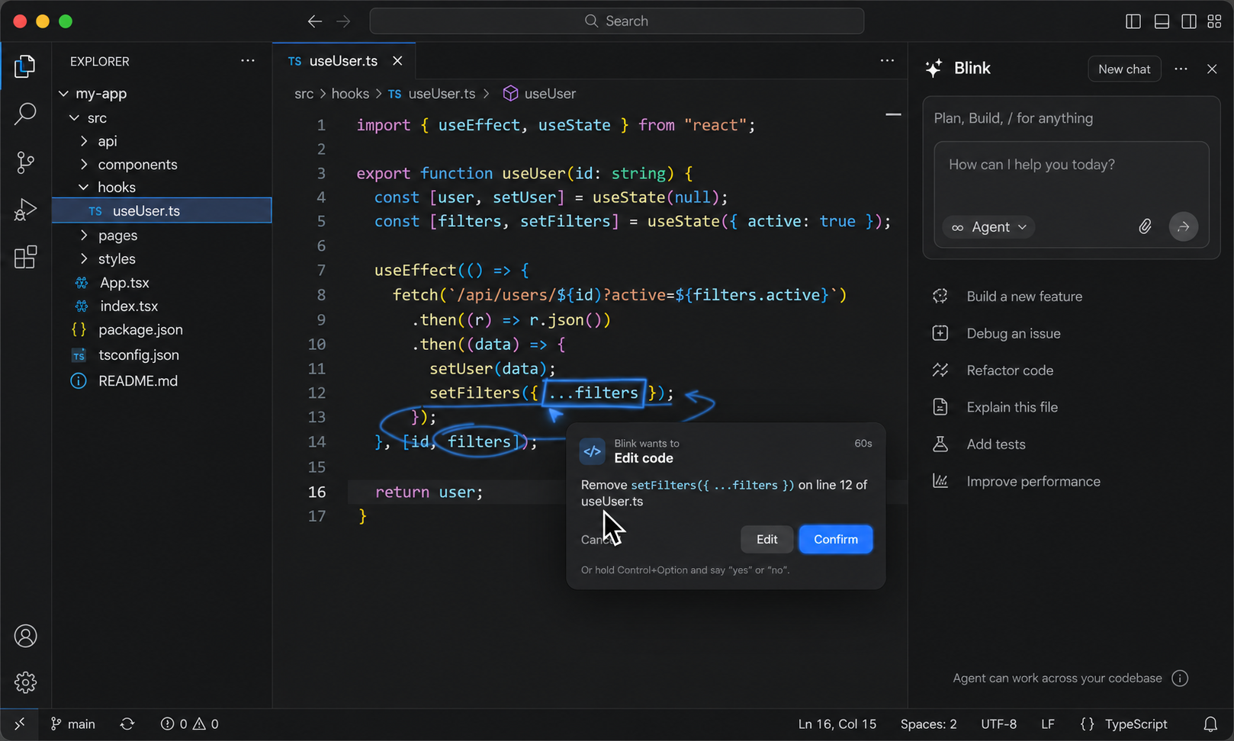Click the main branch indicator
1234x741 pixels.
point(72,724)
